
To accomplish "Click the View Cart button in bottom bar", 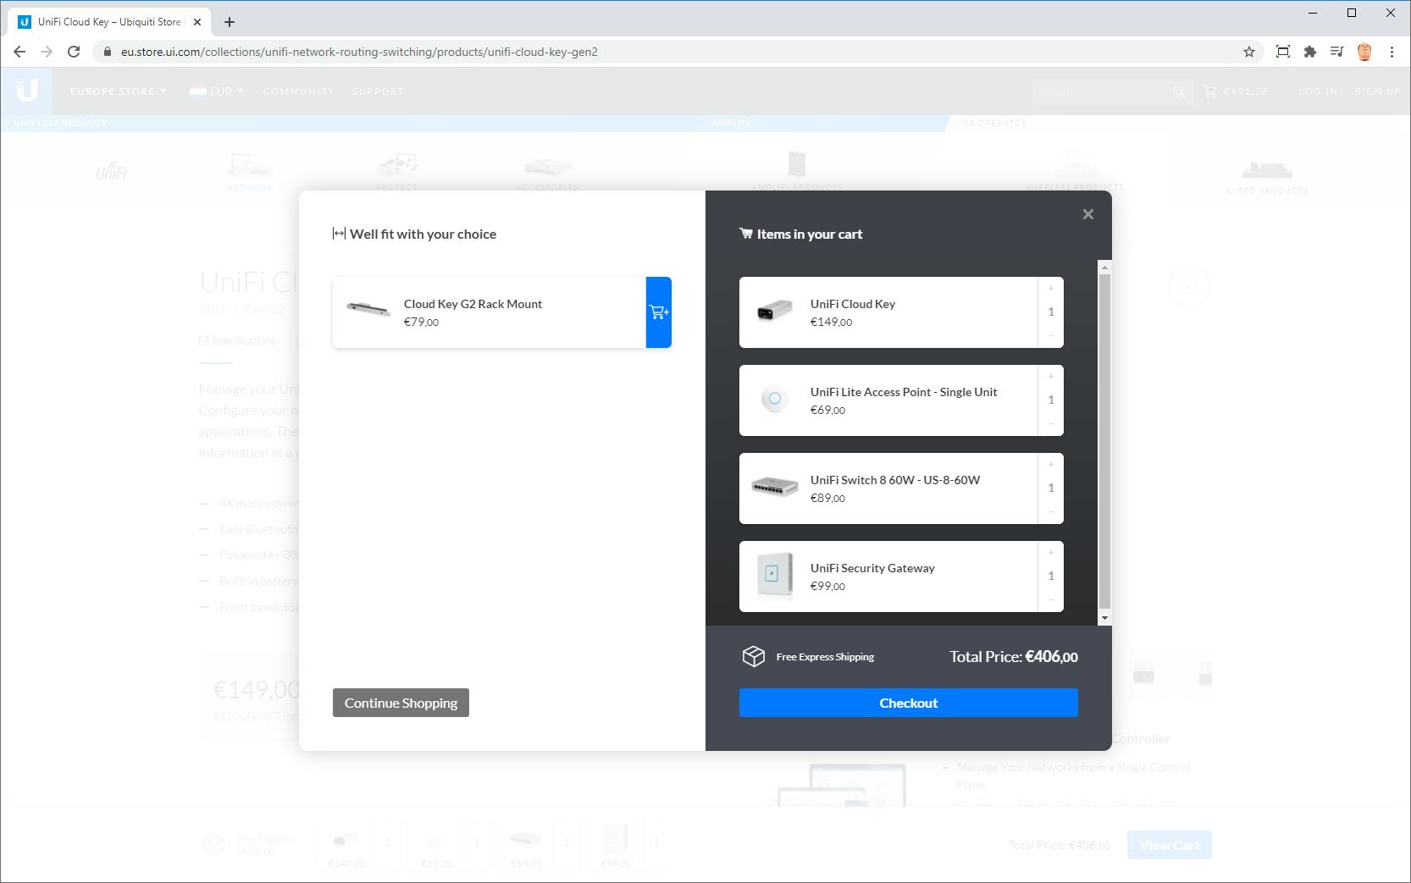I will pyautogui.click(x=1169, y=845).
